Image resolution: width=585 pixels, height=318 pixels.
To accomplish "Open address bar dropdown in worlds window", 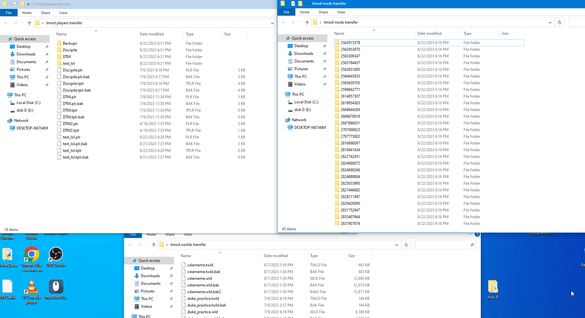I will click(x=396, y=245).
